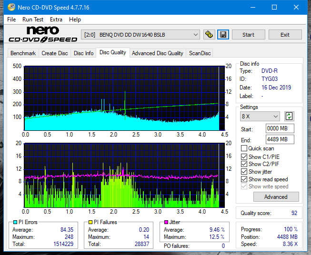Open the Extra menu

(x=56, y=20)
